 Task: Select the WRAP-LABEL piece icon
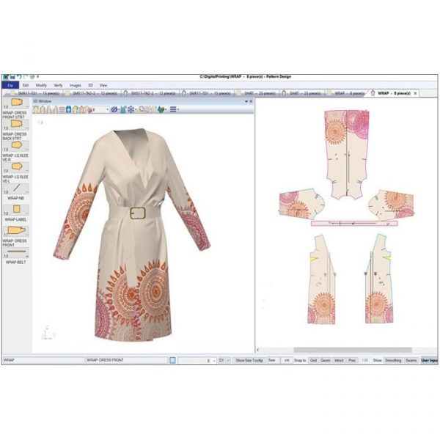(16, 209)
